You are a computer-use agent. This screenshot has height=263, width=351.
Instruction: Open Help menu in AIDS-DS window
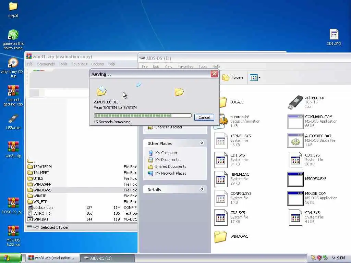pos(216,66)
